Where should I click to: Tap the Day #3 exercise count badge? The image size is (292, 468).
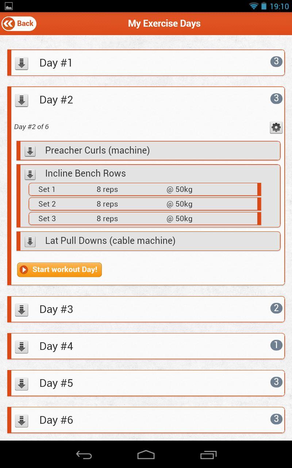point(276,308)
